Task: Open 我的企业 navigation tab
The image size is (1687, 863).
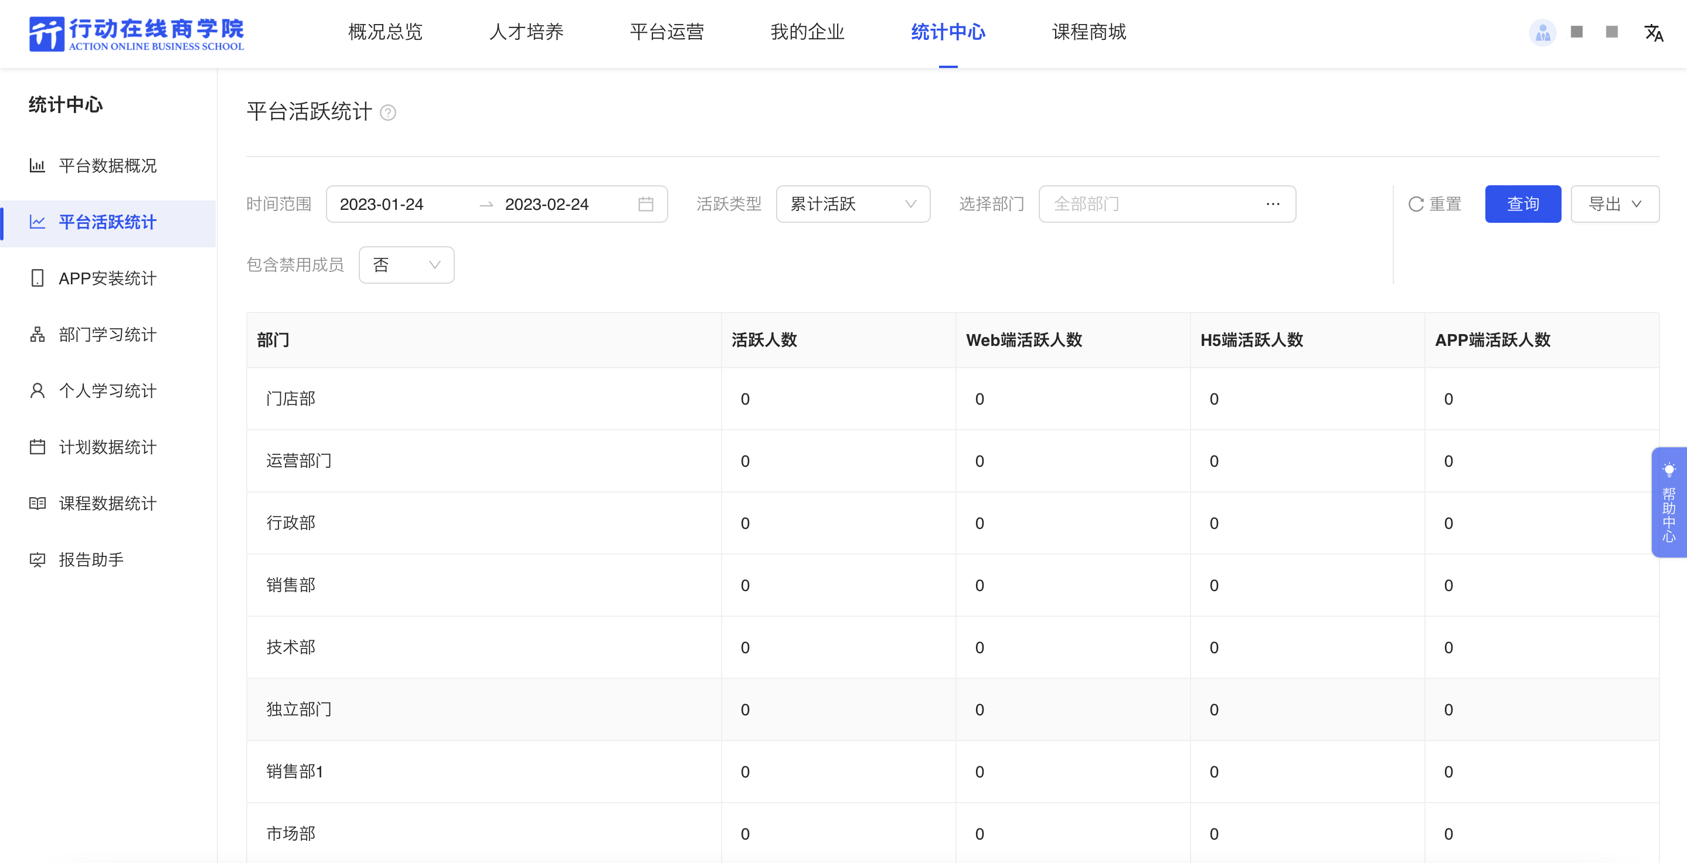Action: click(808, 32)
